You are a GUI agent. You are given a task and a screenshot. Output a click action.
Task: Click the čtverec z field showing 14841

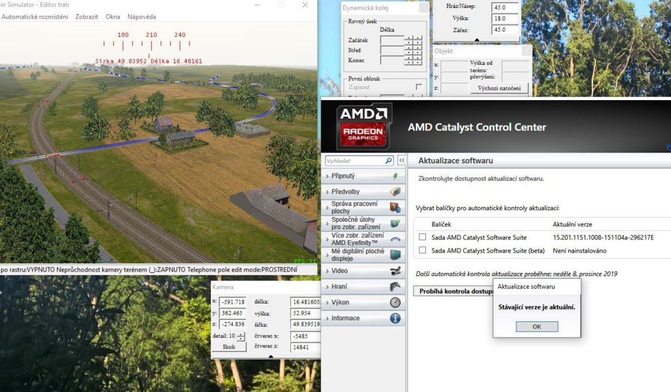click(305, 347)
